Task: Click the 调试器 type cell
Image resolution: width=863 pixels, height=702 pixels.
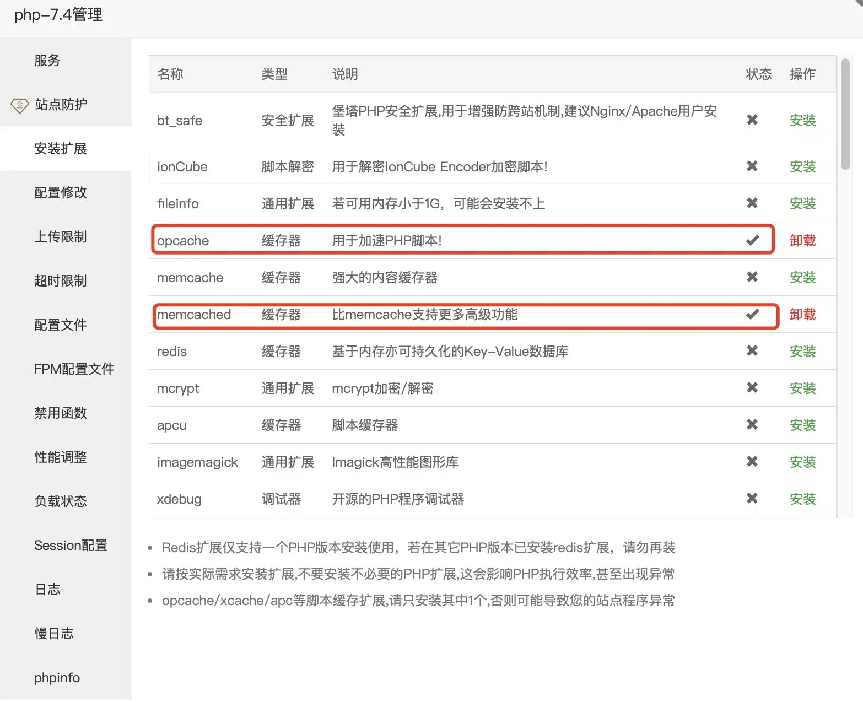Action: point(281,499)
